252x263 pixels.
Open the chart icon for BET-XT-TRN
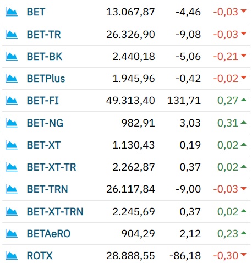click(12, 212)
